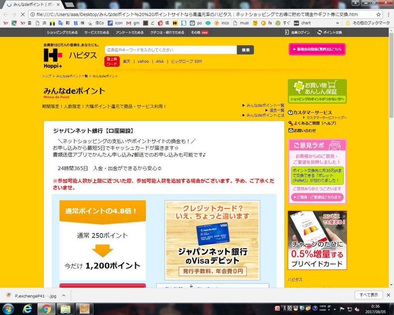Screen dimensions: 394x315
Task: Click the ジャパンネット銀行 Visaデビット banner
Action: (x=212, y=240)
